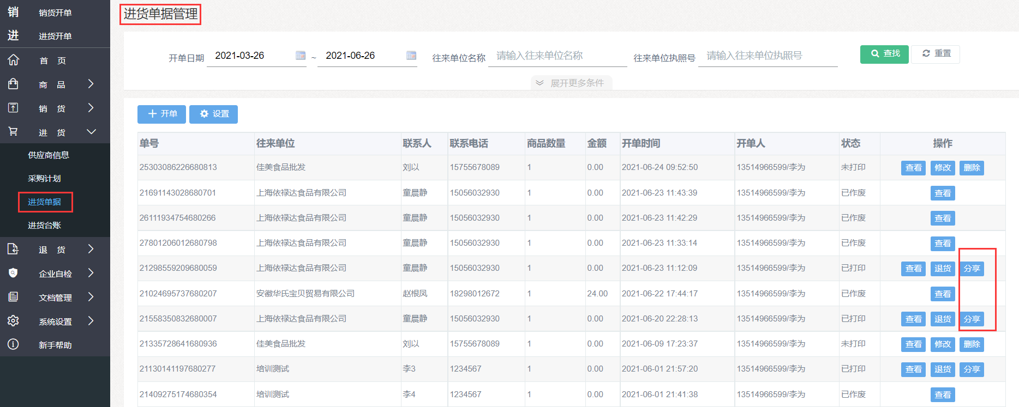Click the info 新手帮助 icon
Screen dimensions: 1019x407
pos(14,344)
